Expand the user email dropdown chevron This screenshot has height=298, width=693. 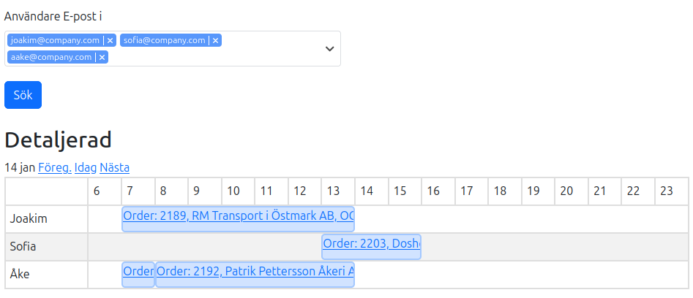[x=329, y=48]
